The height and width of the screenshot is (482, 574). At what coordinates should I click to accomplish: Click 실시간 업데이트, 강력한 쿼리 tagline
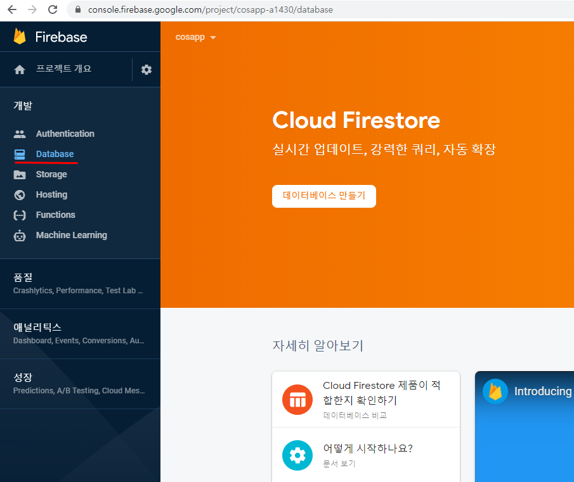click(x=384, y=149)
